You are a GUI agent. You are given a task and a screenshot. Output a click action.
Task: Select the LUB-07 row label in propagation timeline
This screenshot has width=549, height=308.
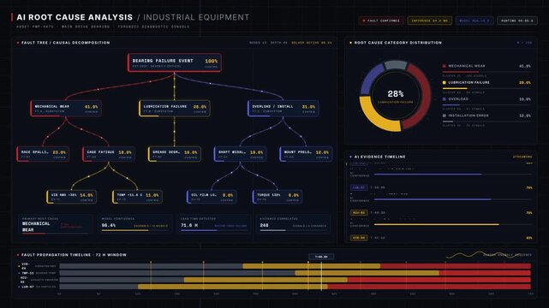tap(27, 287)
